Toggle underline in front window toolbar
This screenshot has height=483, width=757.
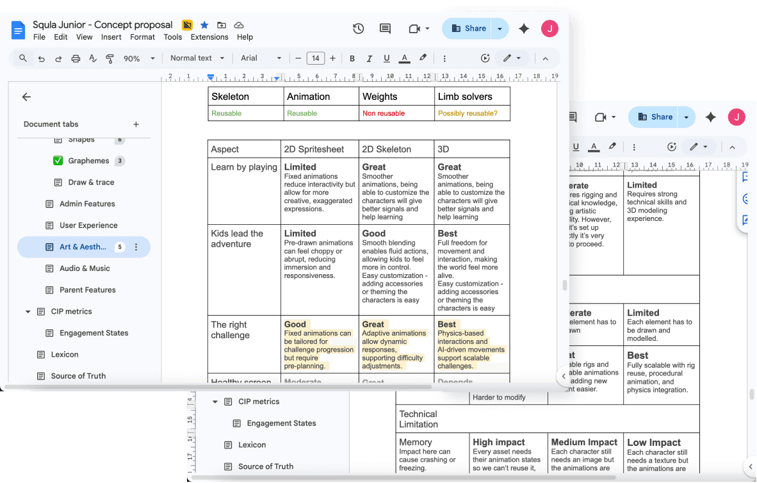click(x=386, y=58)
